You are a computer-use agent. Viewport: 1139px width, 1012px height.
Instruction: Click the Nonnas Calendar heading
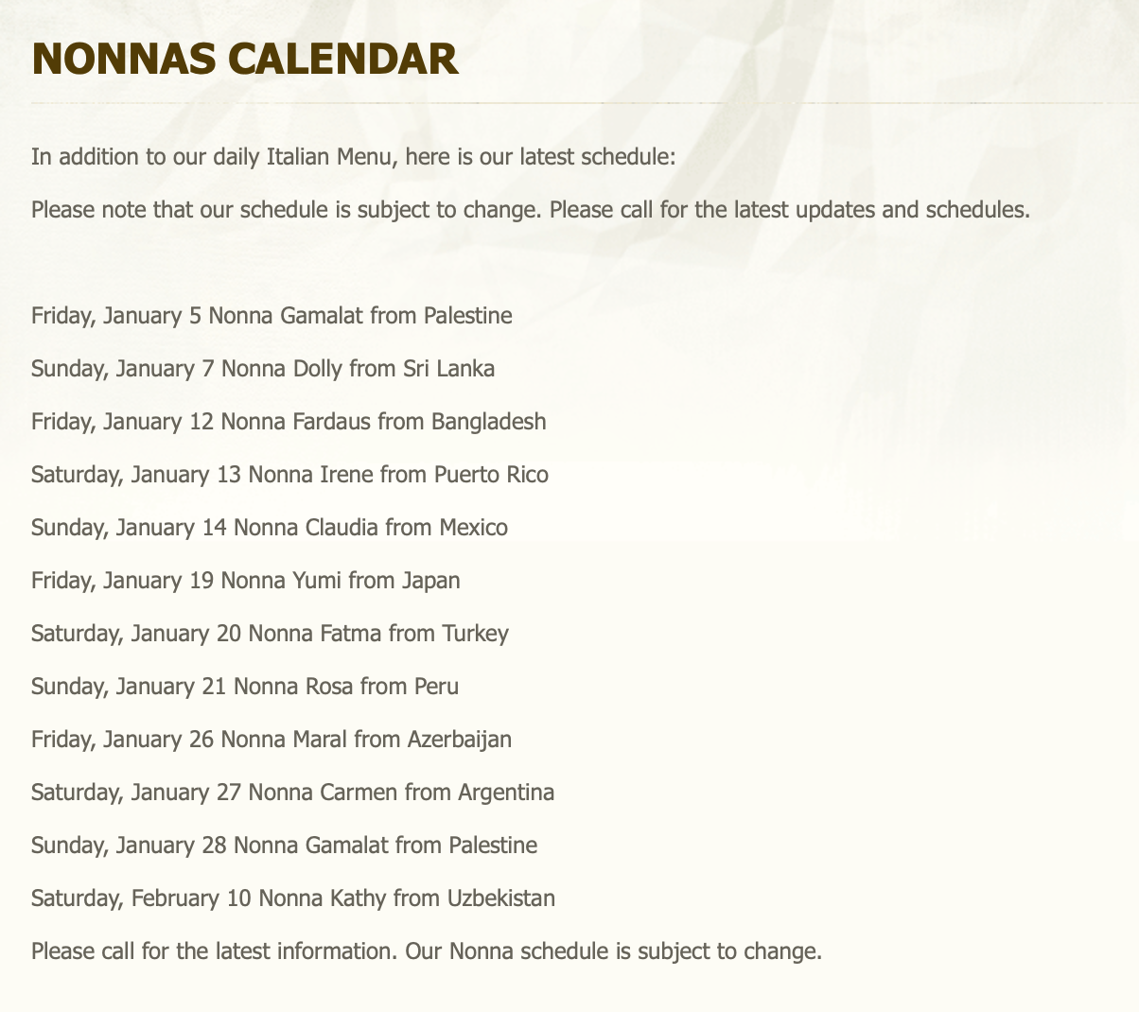click(x=245, y=59)
